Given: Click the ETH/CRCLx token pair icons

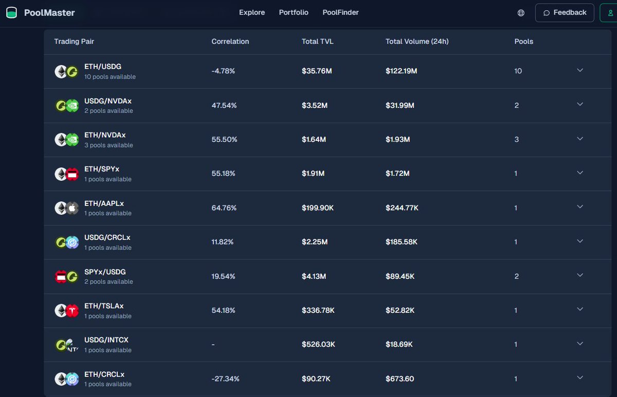Looking at the screenshot, I should [x=67, y=379].
